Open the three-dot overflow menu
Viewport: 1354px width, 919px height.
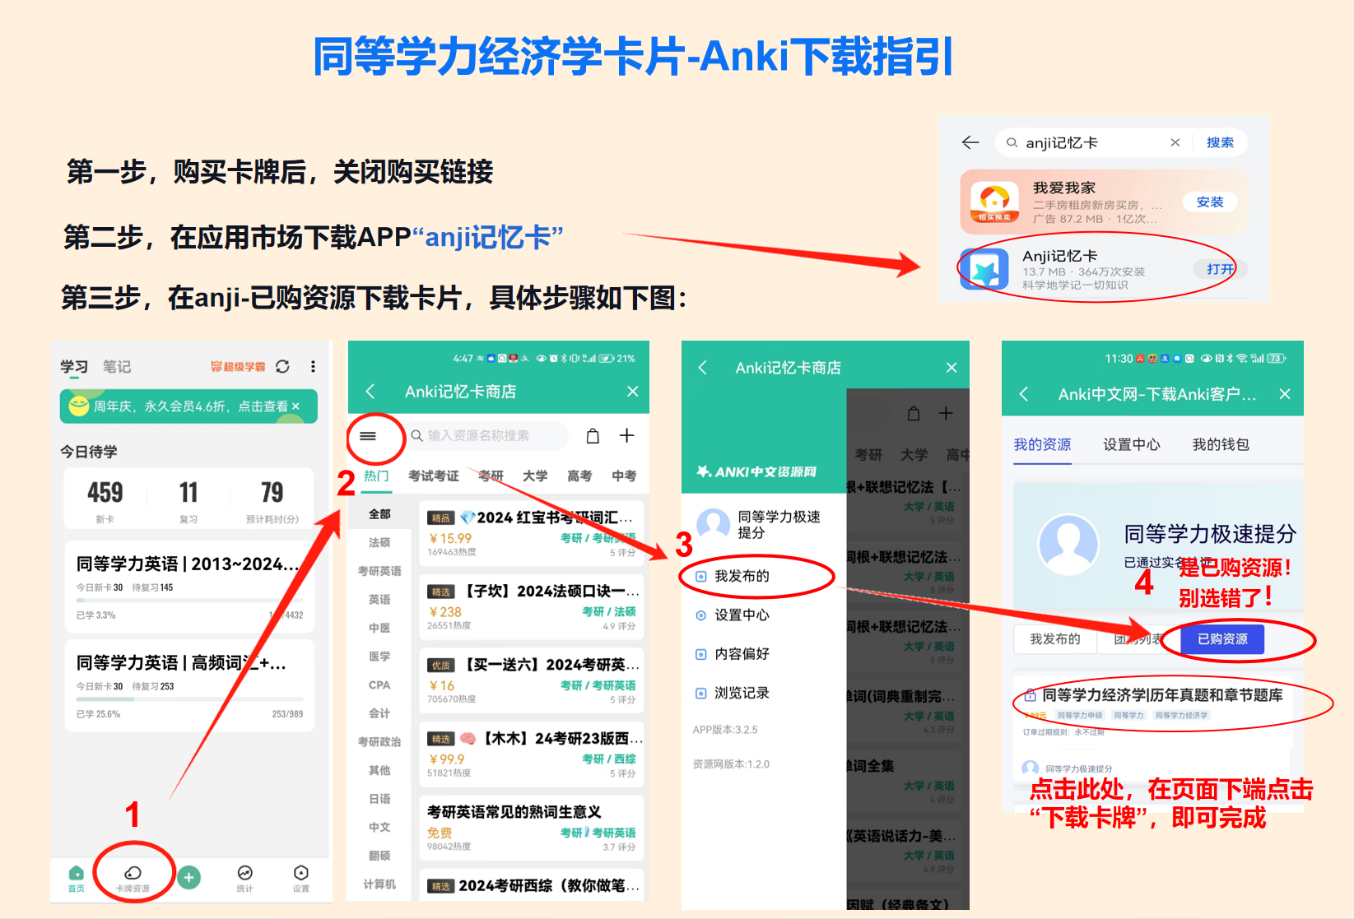tap(313, 366)
